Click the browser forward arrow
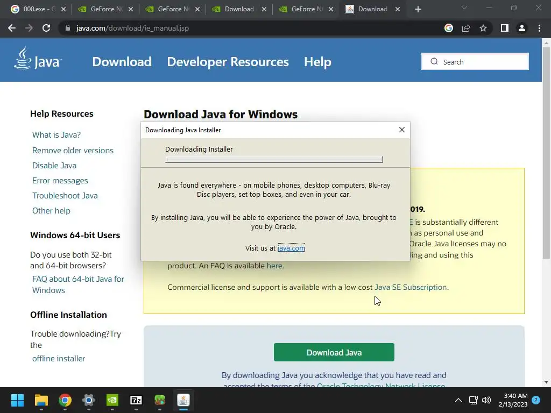This screenshot has height=413, width=551. point(29,28)
